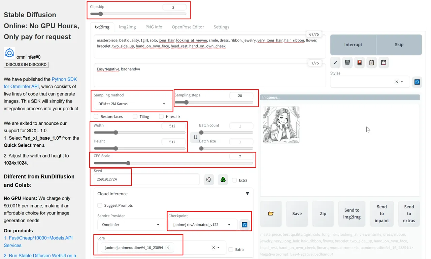Toggle the Suggest Prompts checkbox
Viewport: 431px width, 259px height.
pyautogui.click(x=100, y=205)
